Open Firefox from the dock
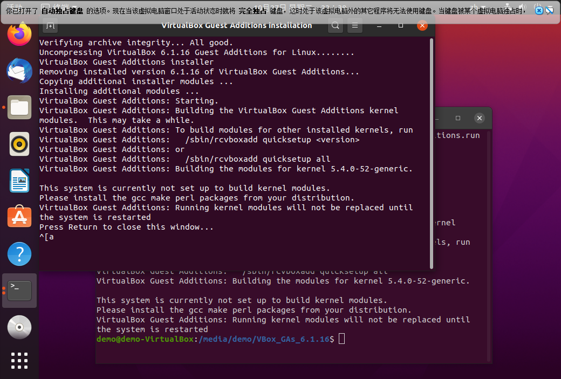 19,34
